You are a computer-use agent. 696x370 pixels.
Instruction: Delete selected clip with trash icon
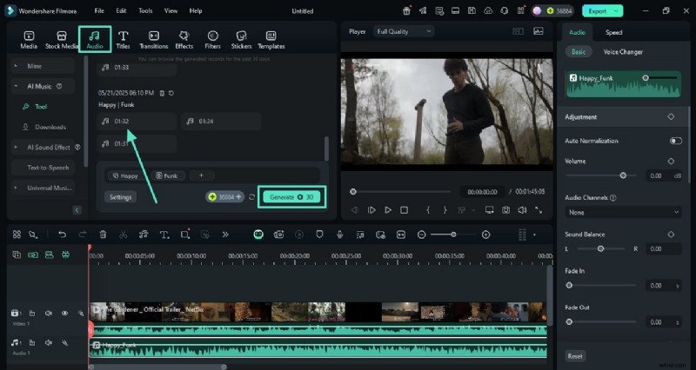pos(103,235)
